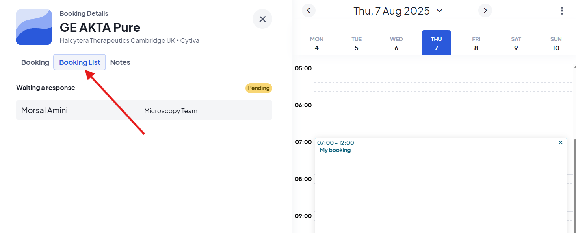Viewport: 576px width, 233px height.
Task: Open the three-dot calendar options menu
Action: pyautogui.click(x=562, y=11)
